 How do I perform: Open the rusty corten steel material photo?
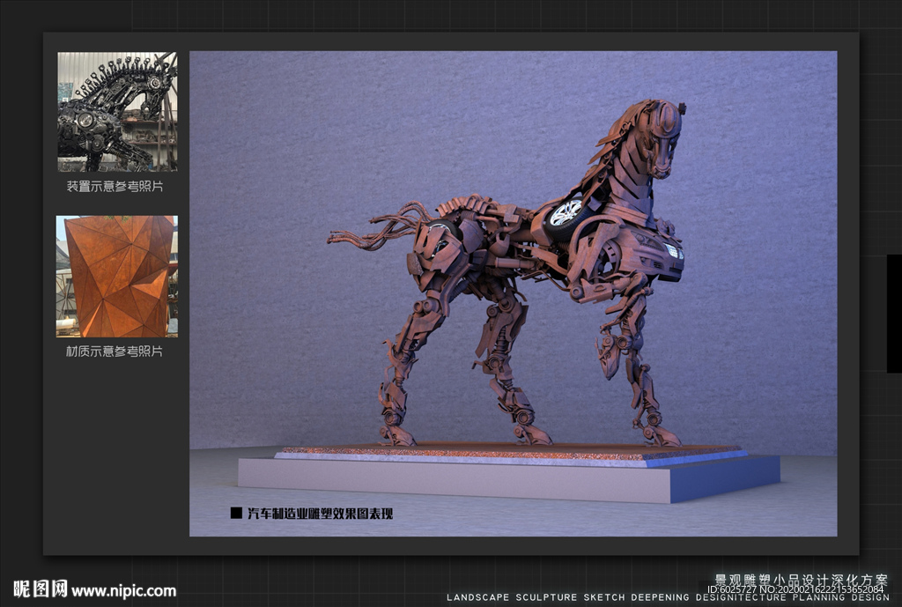tap(117, 276)
